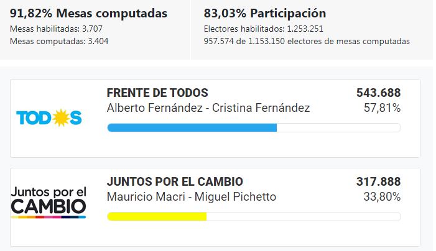This screenshot has width=436, height=251.
Task: Click the 83,03% Participación heading
Action: (265, 13)
